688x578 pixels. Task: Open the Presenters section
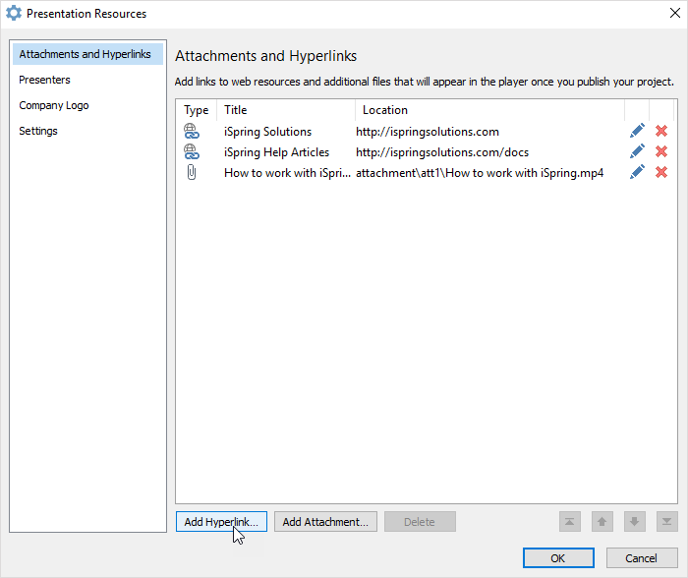[44, 80]
